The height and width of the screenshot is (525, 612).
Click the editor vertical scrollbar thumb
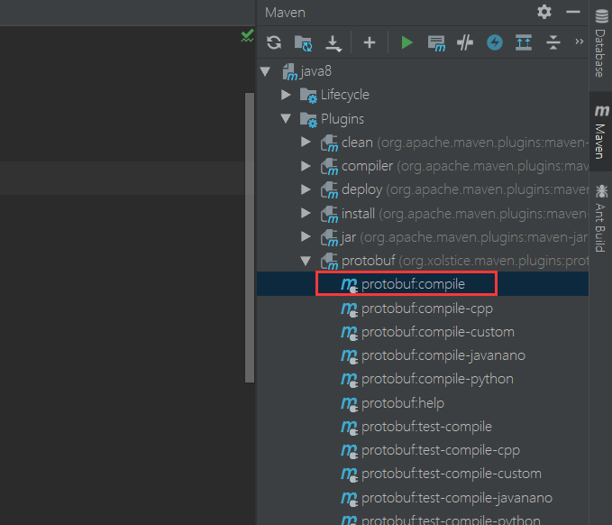point(250,237)
